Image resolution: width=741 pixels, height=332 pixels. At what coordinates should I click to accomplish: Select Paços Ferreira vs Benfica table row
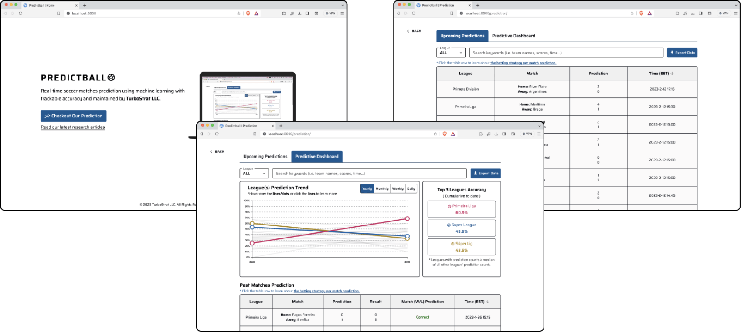370,317
